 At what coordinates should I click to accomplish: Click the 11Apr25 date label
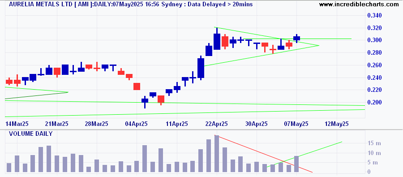[x=176, y=124]
